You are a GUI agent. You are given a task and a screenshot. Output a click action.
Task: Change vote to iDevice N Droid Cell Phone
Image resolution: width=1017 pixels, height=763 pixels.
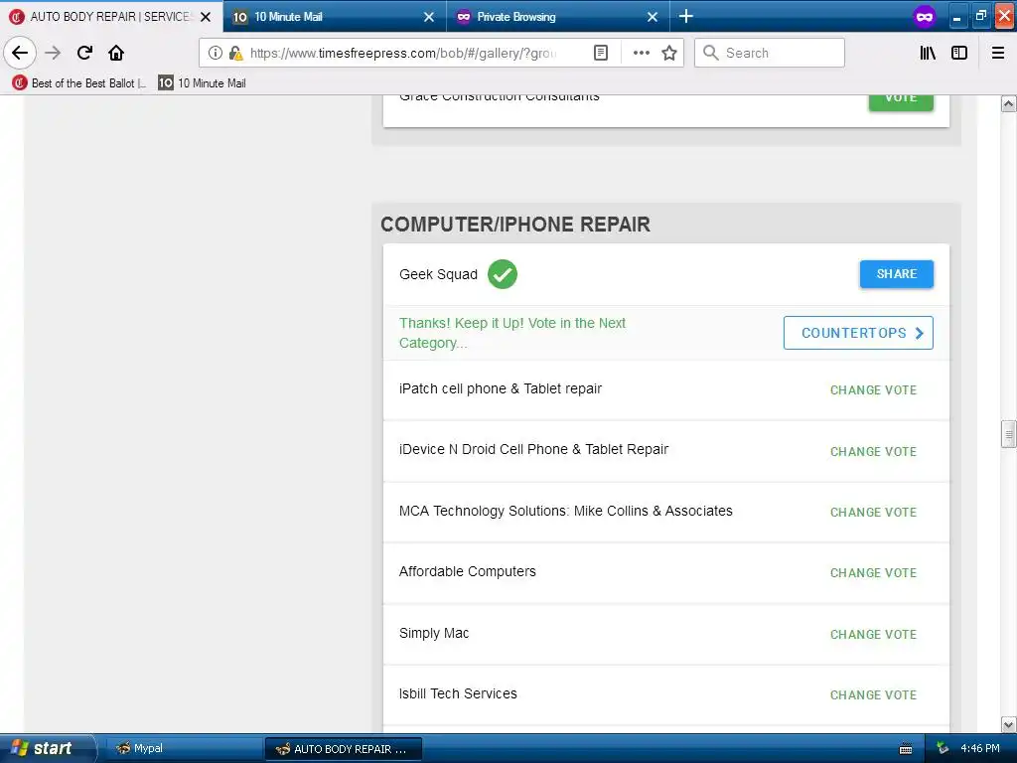(873, 452)
